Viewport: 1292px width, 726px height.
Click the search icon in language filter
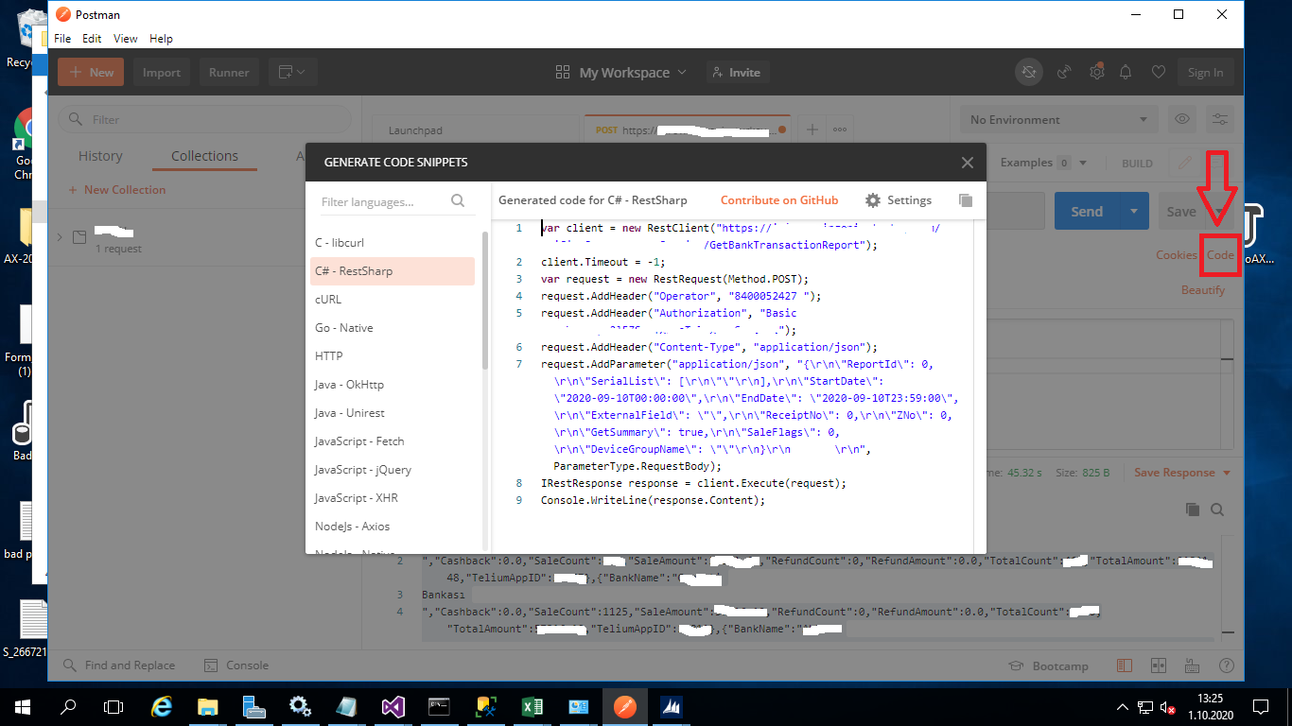coord(458,200)
